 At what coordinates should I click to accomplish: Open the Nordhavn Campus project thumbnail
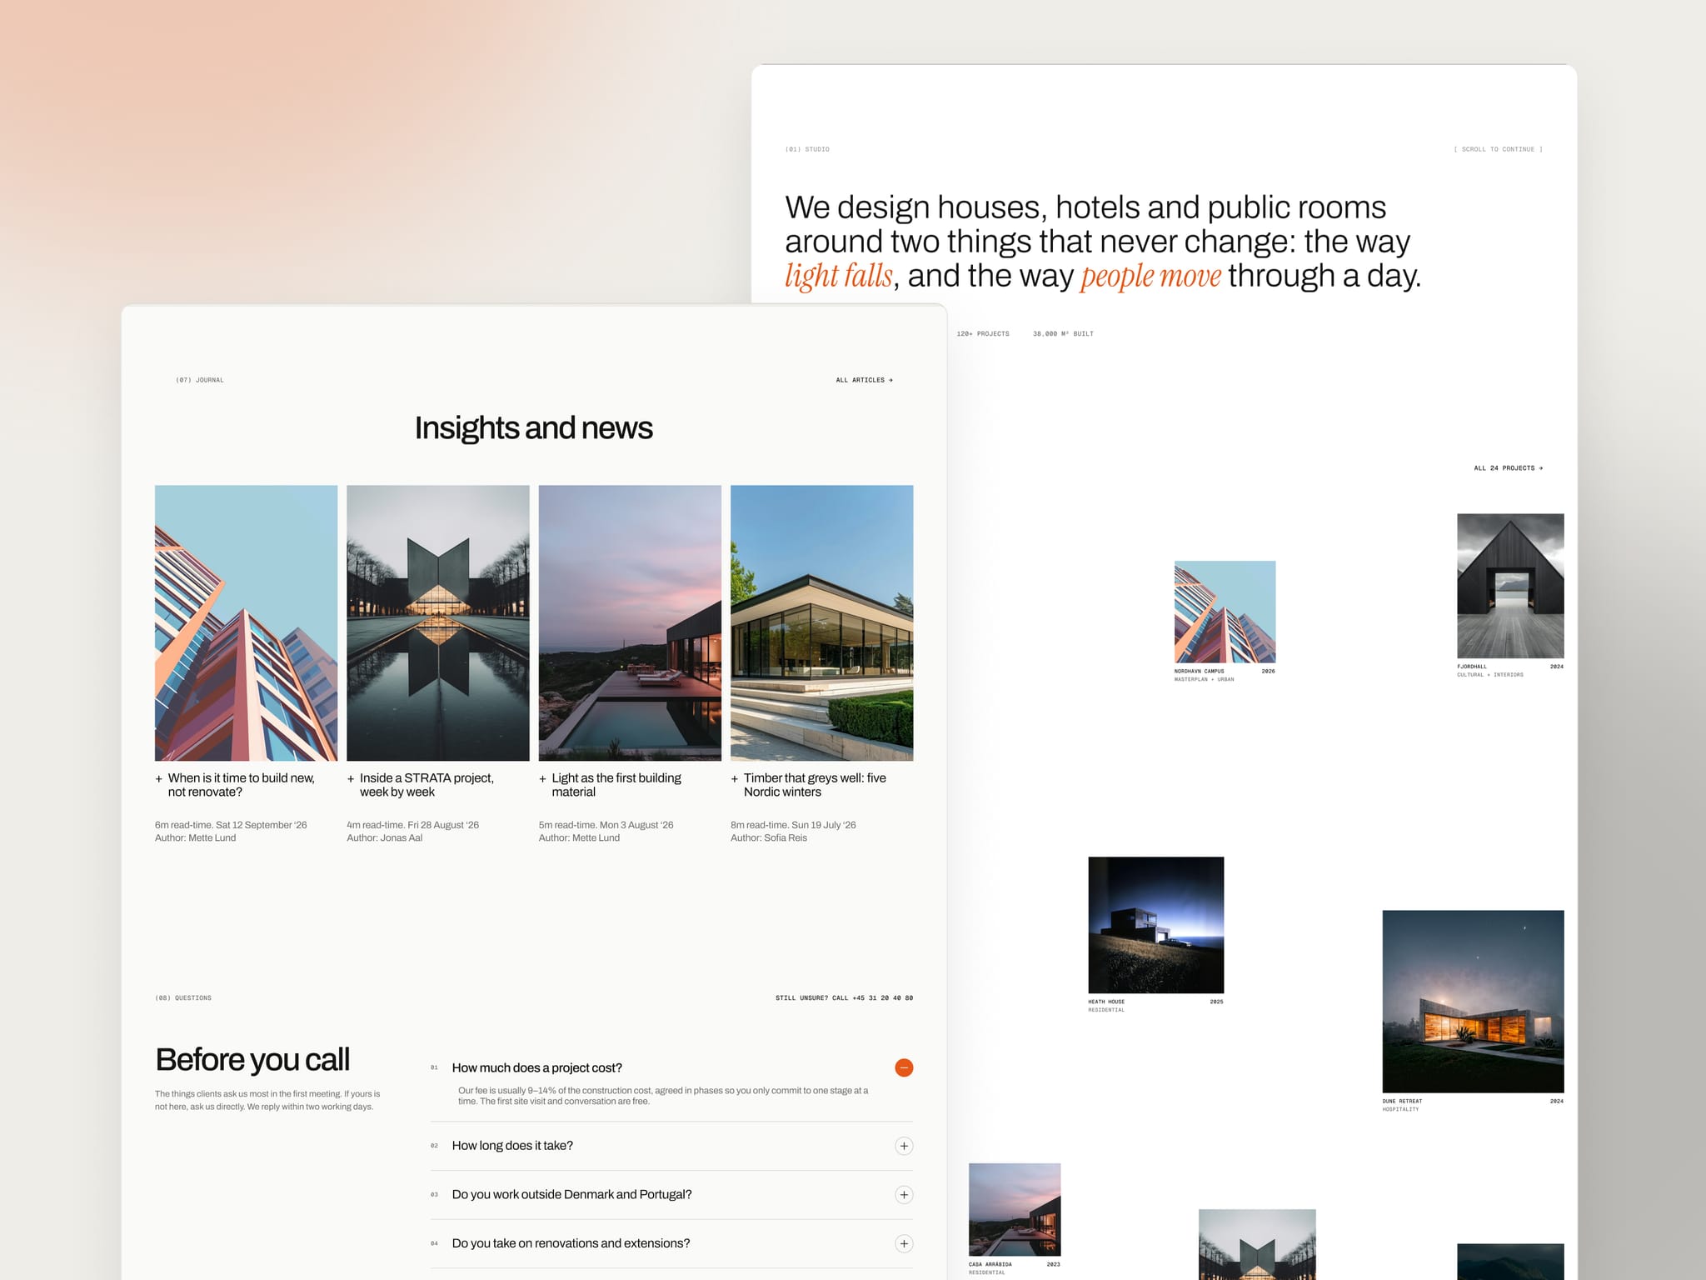pyautogui.click(x=1225, y=612)
